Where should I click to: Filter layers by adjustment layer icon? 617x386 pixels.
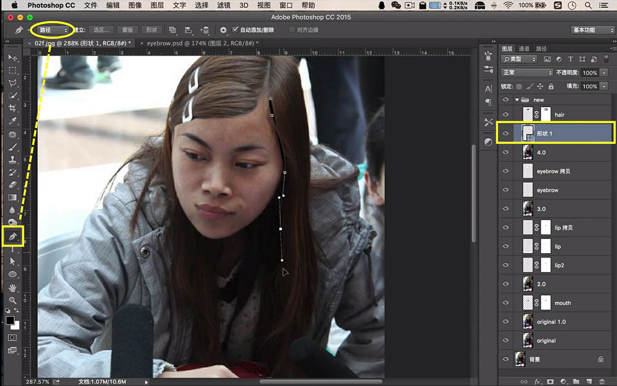pos(559,59)
